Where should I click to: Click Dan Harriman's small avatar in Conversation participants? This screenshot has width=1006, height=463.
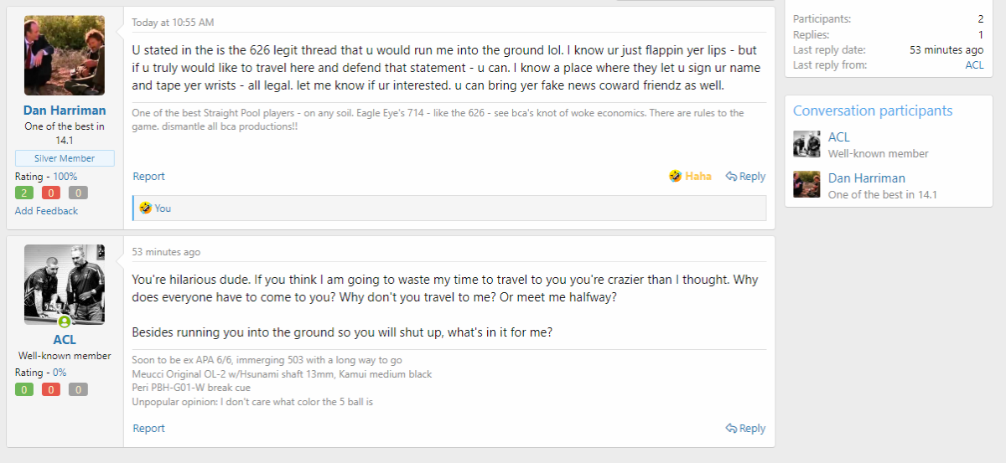tap(806, 184)
